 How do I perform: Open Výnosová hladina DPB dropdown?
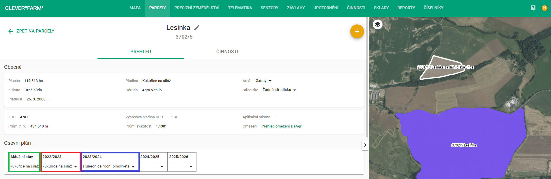click(175, 117)
